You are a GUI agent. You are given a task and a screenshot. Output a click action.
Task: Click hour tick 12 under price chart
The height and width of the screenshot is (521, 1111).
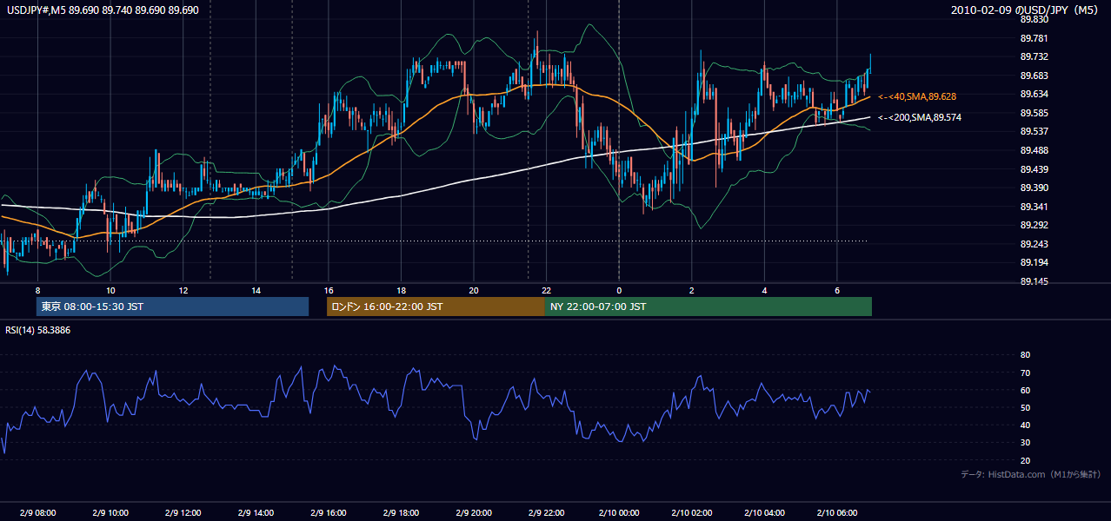pos(183,290)
